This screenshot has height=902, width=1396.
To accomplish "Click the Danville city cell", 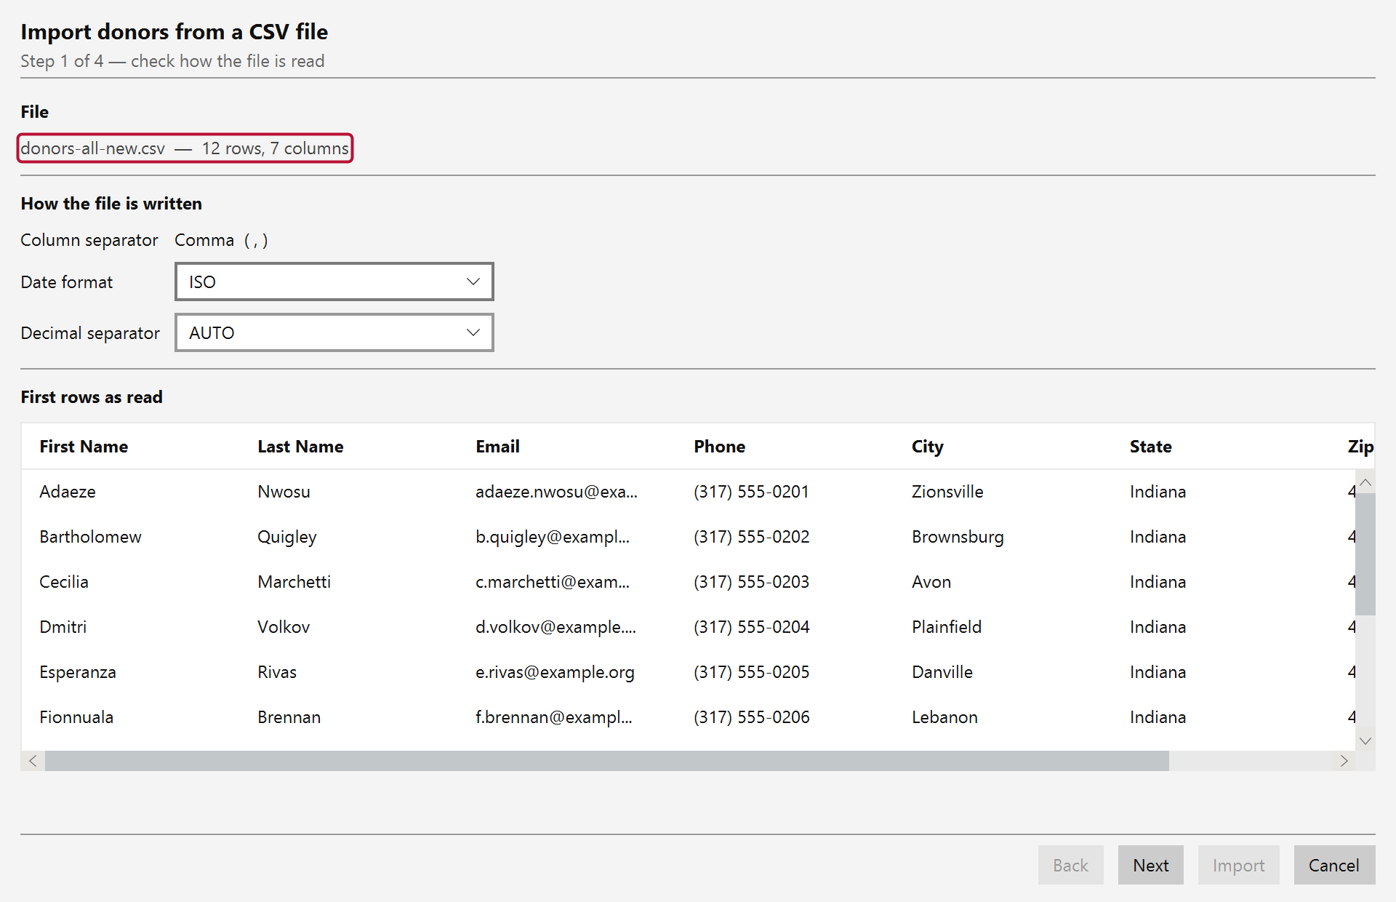I will pos(942,672).
